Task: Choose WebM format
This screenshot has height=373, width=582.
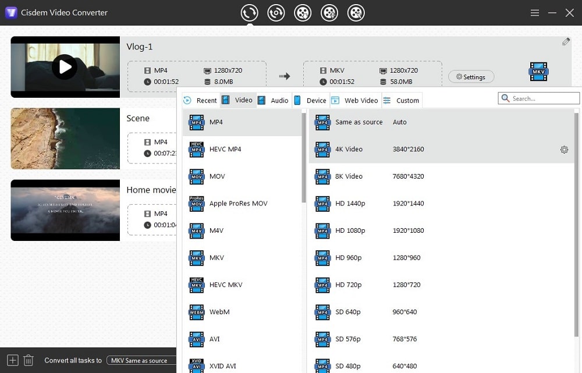Action: (x=242, y=312)
